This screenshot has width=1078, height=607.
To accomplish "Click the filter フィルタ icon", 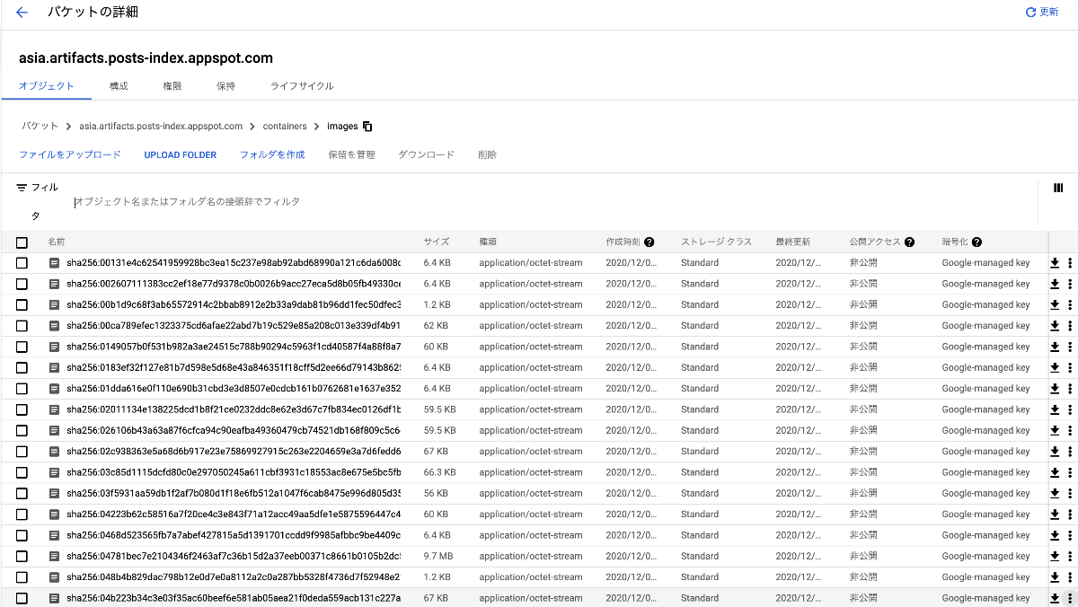I will pyautogui.click(x=22, y=188).
